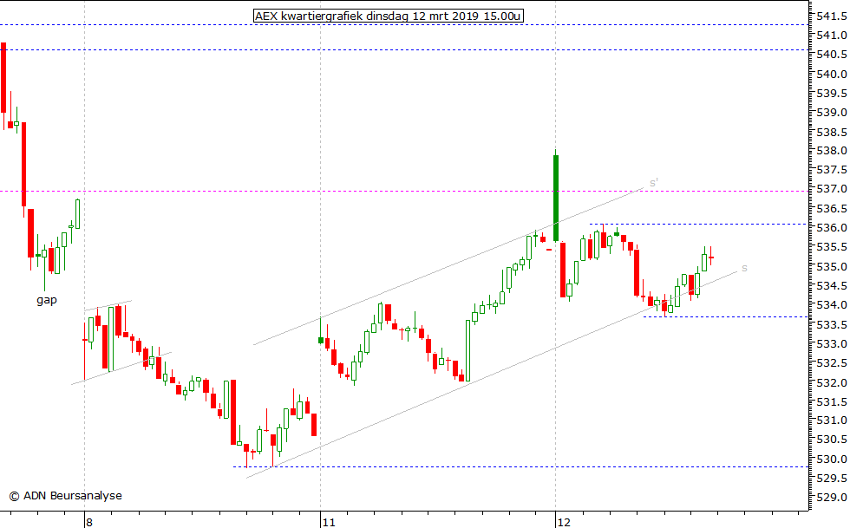Click the 530.5 price axis label
The image size is (850, 528).
(x=832, y=439)
